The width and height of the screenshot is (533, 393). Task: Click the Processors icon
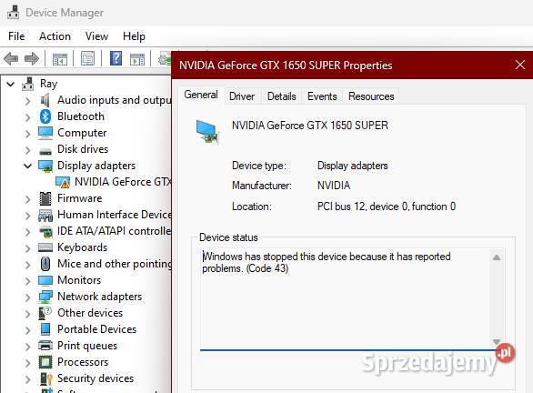pyautogui.click(x=45, y=362)
